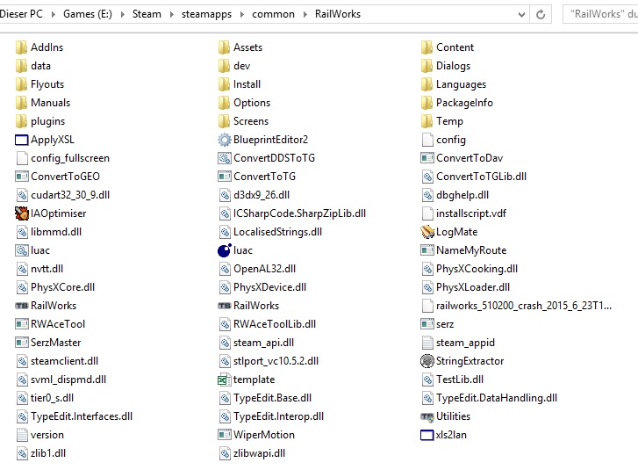638x470 pixels.
Task: Select the TypeEdit.Interfaces.dll file
Action: pos(74,416)
